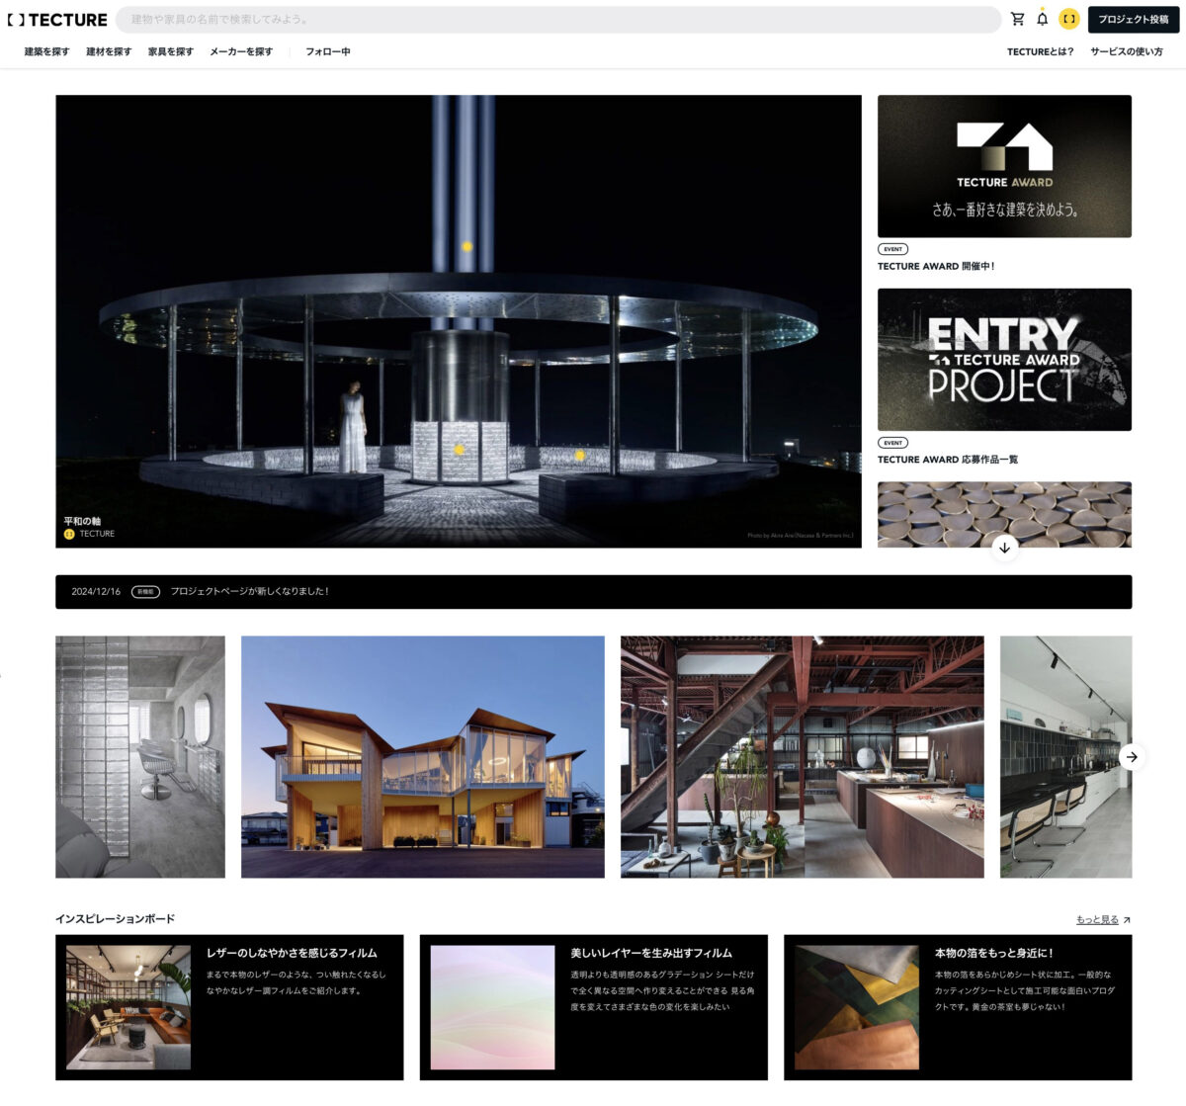The width and height of the screenshot is (1186, 1106).
Task: Open TECTURE AWARD 応募作品一覧 link
Action: pos(950,459)
